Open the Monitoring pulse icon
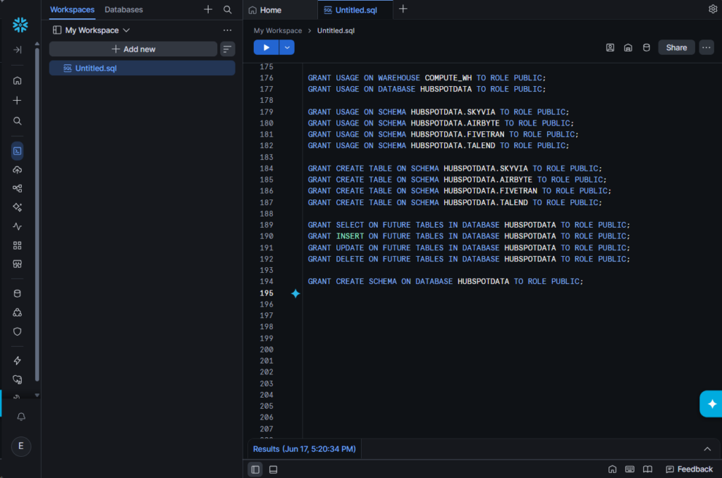Screen dimensions: 722x478 (x=18, y=226)
